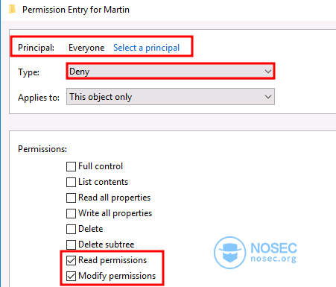Screen dimensions: 336x287
Task: Open the Select a principal link
Action: [146, 48]
